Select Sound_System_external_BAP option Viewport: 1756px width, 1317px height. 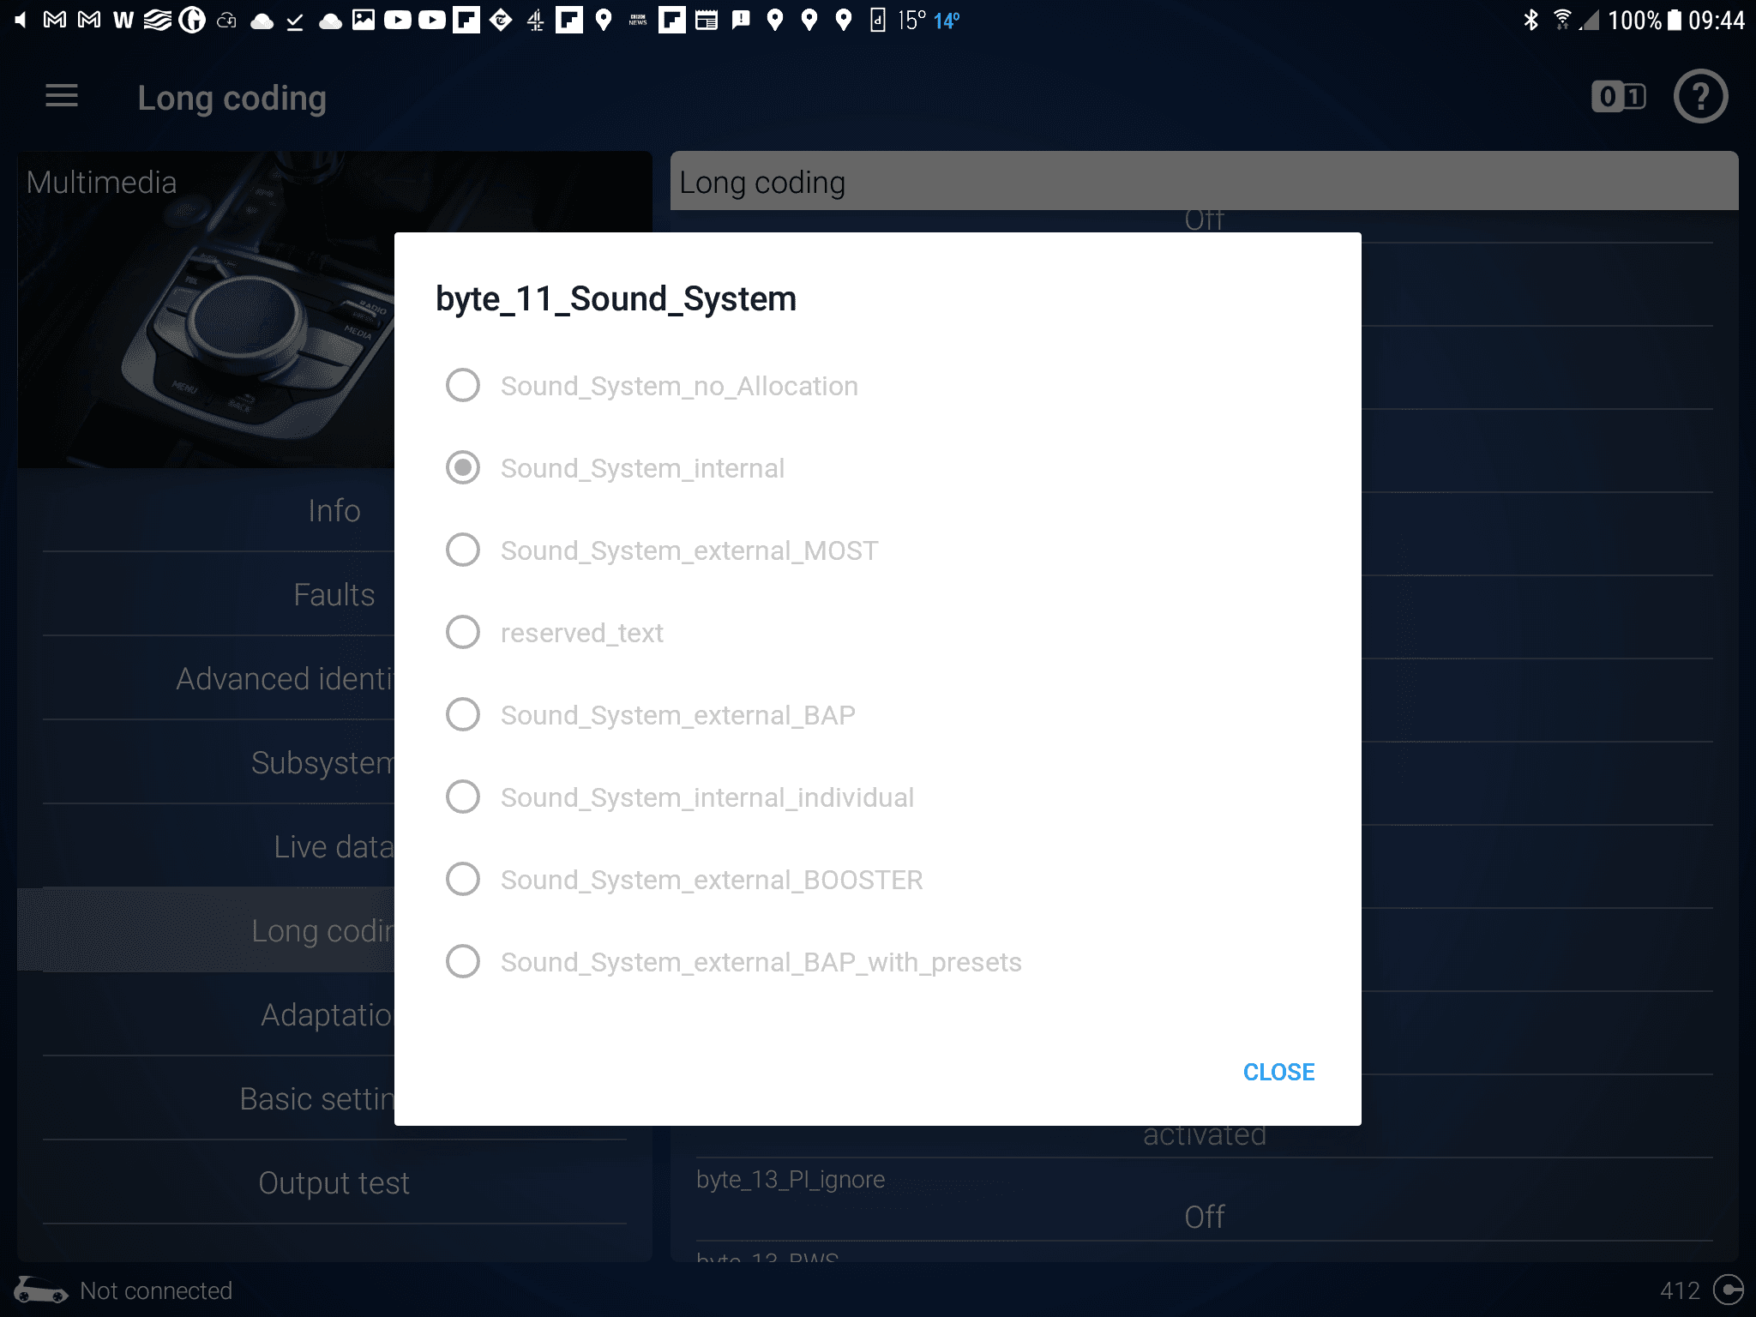462,715
